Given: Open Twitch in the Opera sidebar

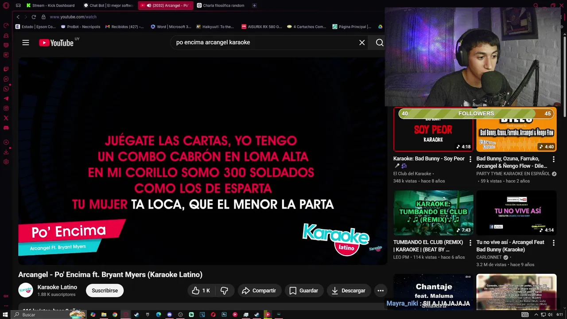Looking at the screenshot, I should pos(6,70).
